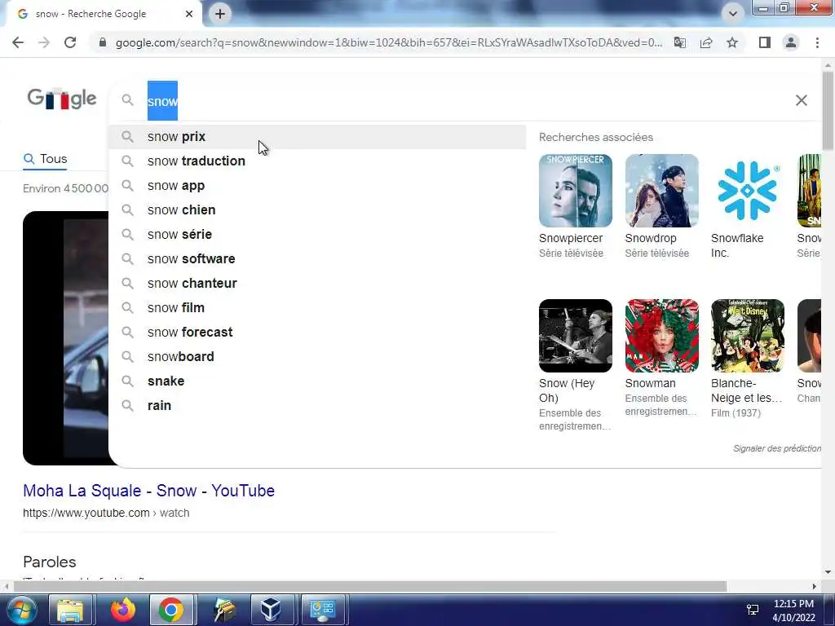Click the horizontal scrollbar thumb
The image size is (835, 626).
[369, 586]
